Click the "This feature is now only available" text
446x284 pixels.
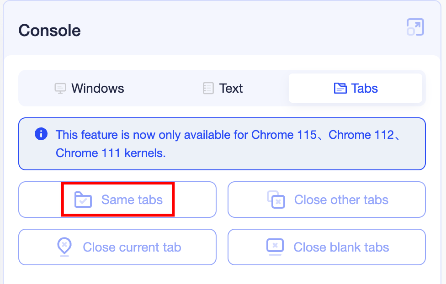(x=152, y=135)
